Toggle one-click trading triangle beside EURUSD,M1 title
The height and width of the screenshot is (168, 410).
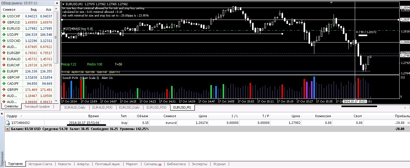click(x=63, y=4)
